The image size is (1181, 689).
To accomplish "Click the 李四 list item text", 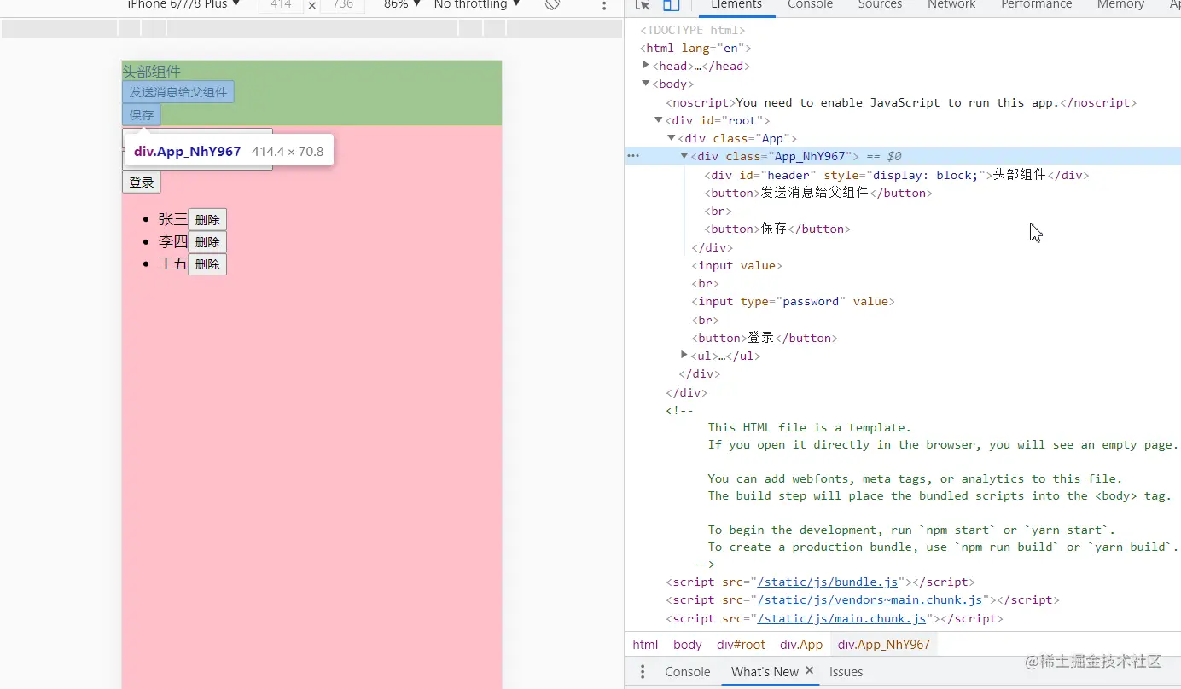I will 172,241.
